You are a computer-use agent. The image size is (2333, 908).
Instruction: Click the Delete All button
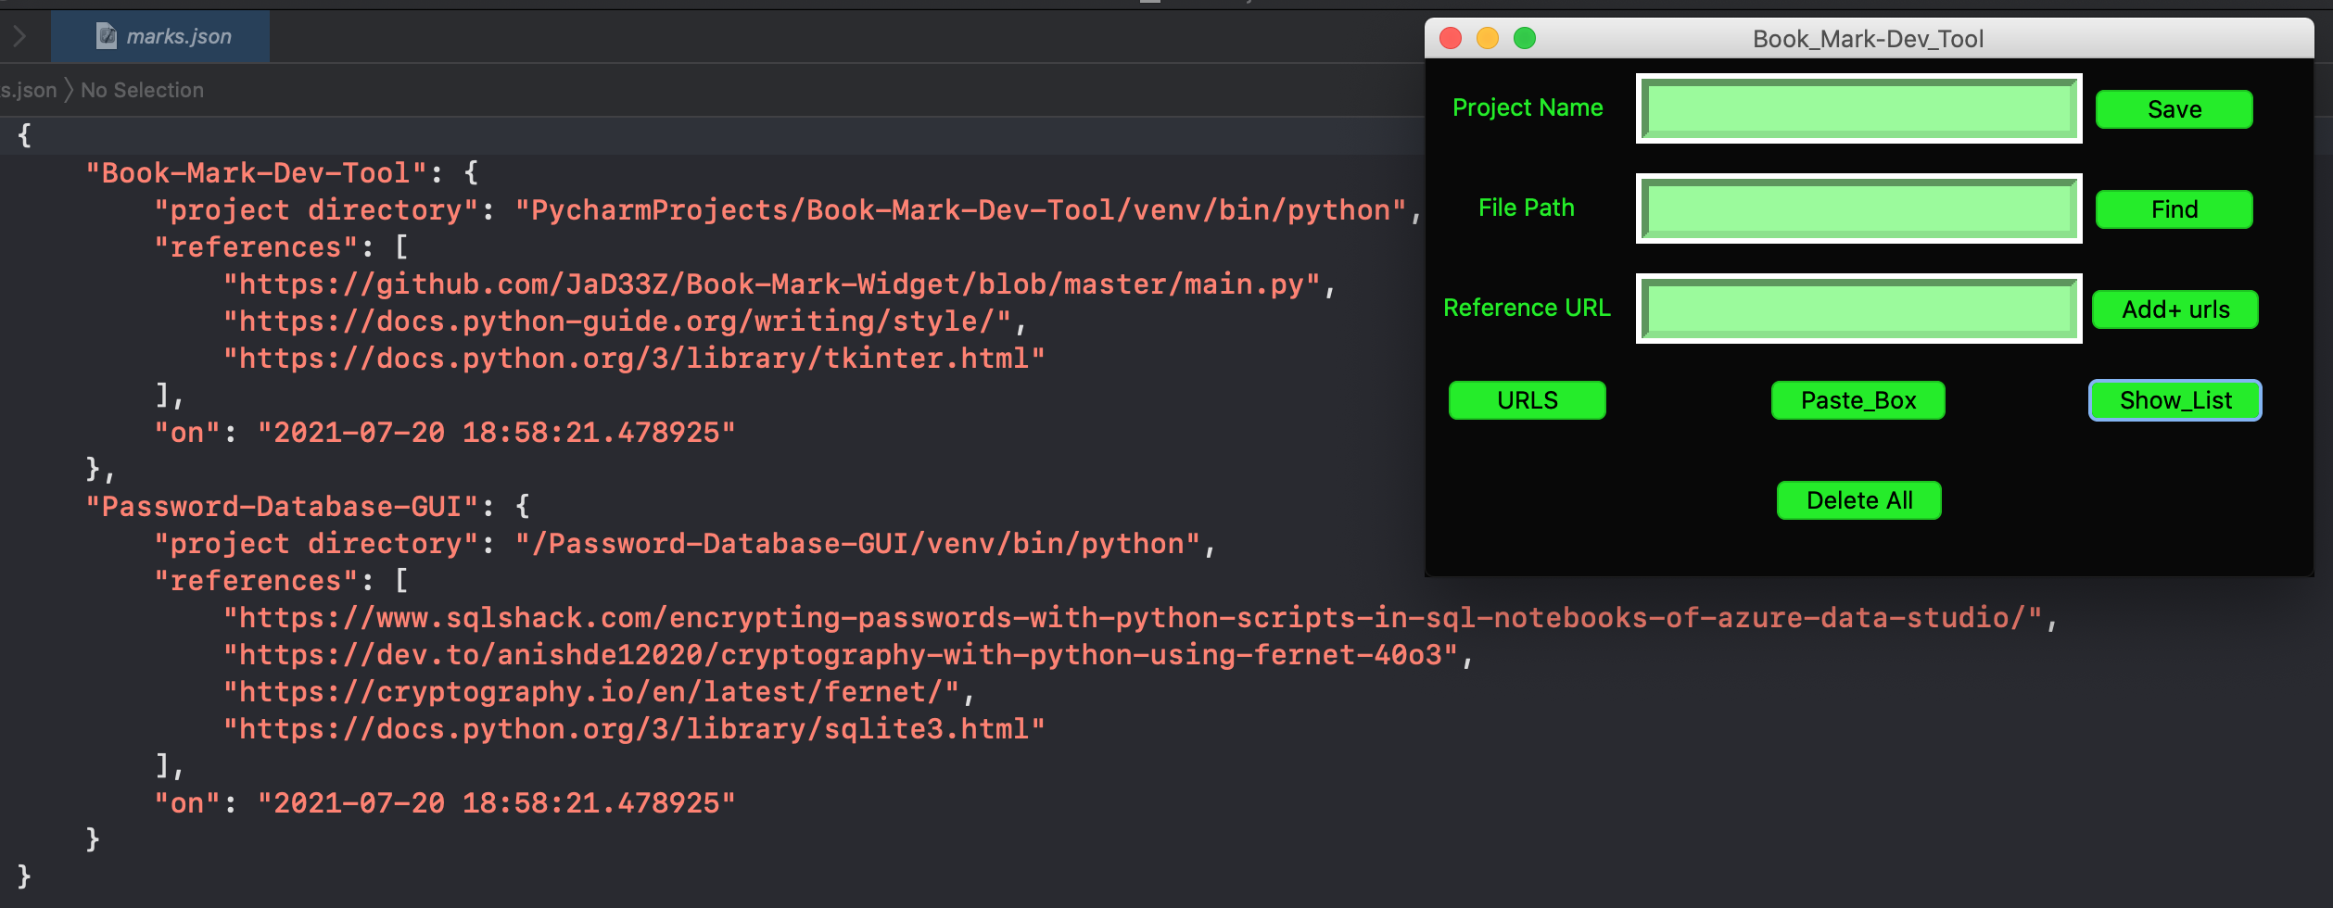click(1858, 500)
